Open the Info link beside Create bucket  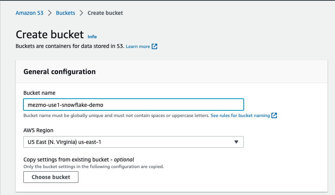point(92,37)
